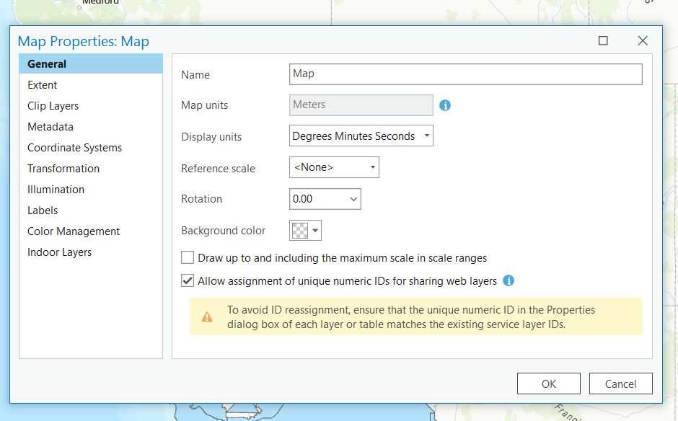Click into the Name text field

[465, 74]
